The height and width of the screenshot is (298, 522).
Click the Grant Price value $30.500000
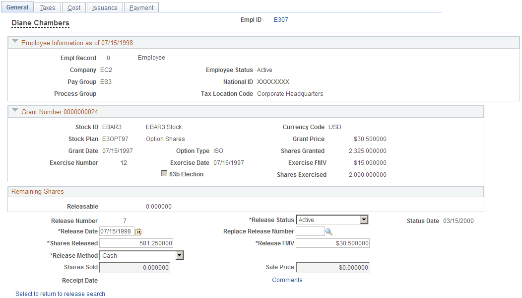(x=370, y=139)
